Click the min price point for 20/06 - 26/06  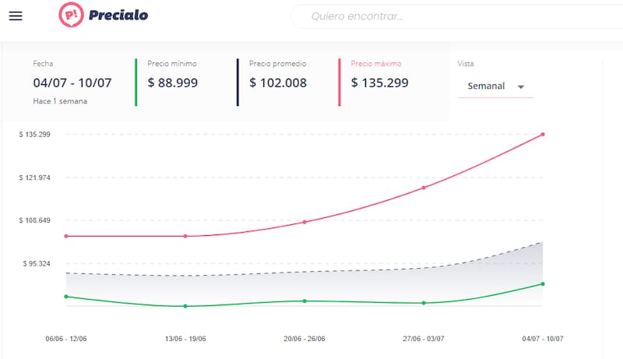(x=304, y=301)
